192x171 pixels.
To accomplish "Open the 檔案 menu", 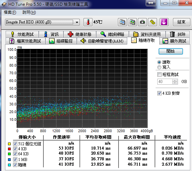I will click(x=10, y=12).
